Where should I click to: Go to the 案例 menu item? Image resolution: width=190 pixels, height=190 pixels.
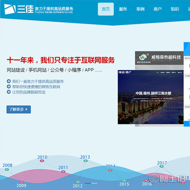pyautogui.click(x=140, y=9)
